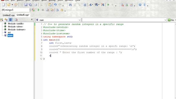This screenshot has width=176, height=99.
Task: Select the Untitled5.cpp tab
Action: [x=23, y=15]
